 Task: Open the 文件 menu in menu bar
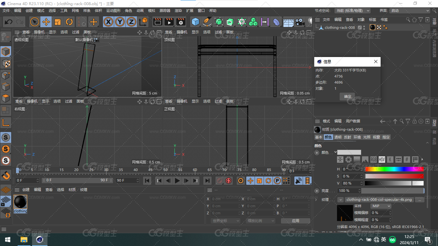click(6, 11)
